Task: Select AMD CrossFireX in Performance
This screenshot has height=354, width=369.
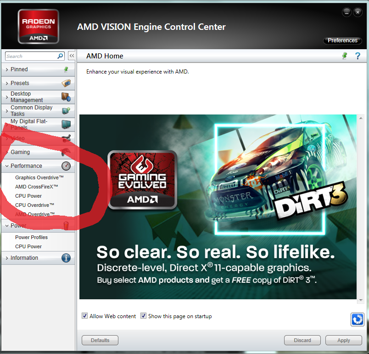Action: [x=36, y=187]
